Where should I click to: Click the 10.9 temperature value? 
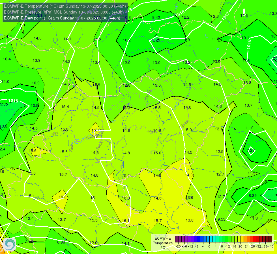[x=36, y=83]
